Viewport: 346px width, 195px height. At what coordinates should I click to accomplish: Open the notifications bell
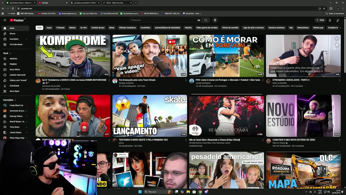point(330,20)
